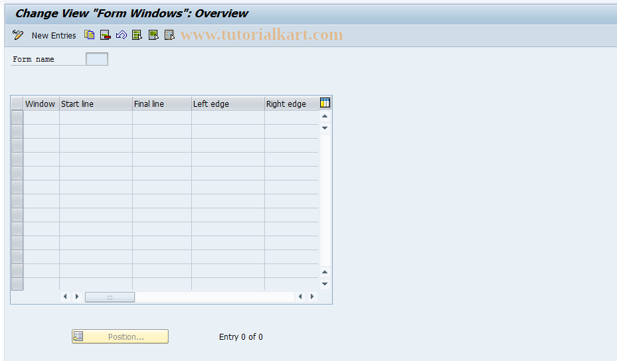Click the scroll-right arrow beside the horizontal thumb
This screenshot has height=361, width=617.
pos(77,297)
